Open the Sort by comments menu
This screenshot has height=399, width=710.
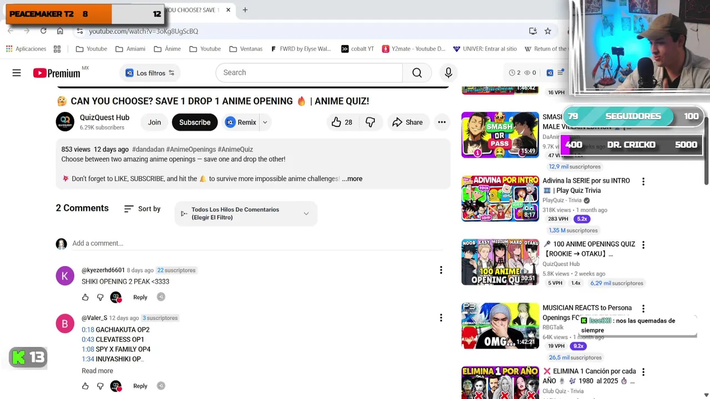tap(142, 209)
